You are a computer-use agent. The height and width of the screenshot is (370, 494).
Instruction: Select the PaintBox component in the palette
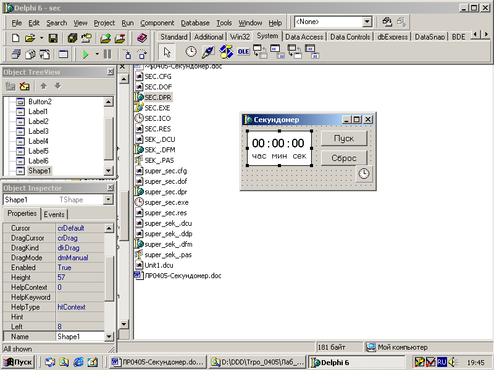(x=208, y=52)
